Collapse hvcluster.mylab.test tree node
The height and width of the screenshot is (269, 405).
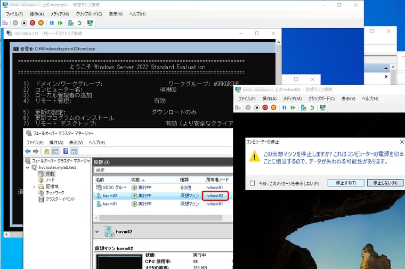(x=28, y=167)
